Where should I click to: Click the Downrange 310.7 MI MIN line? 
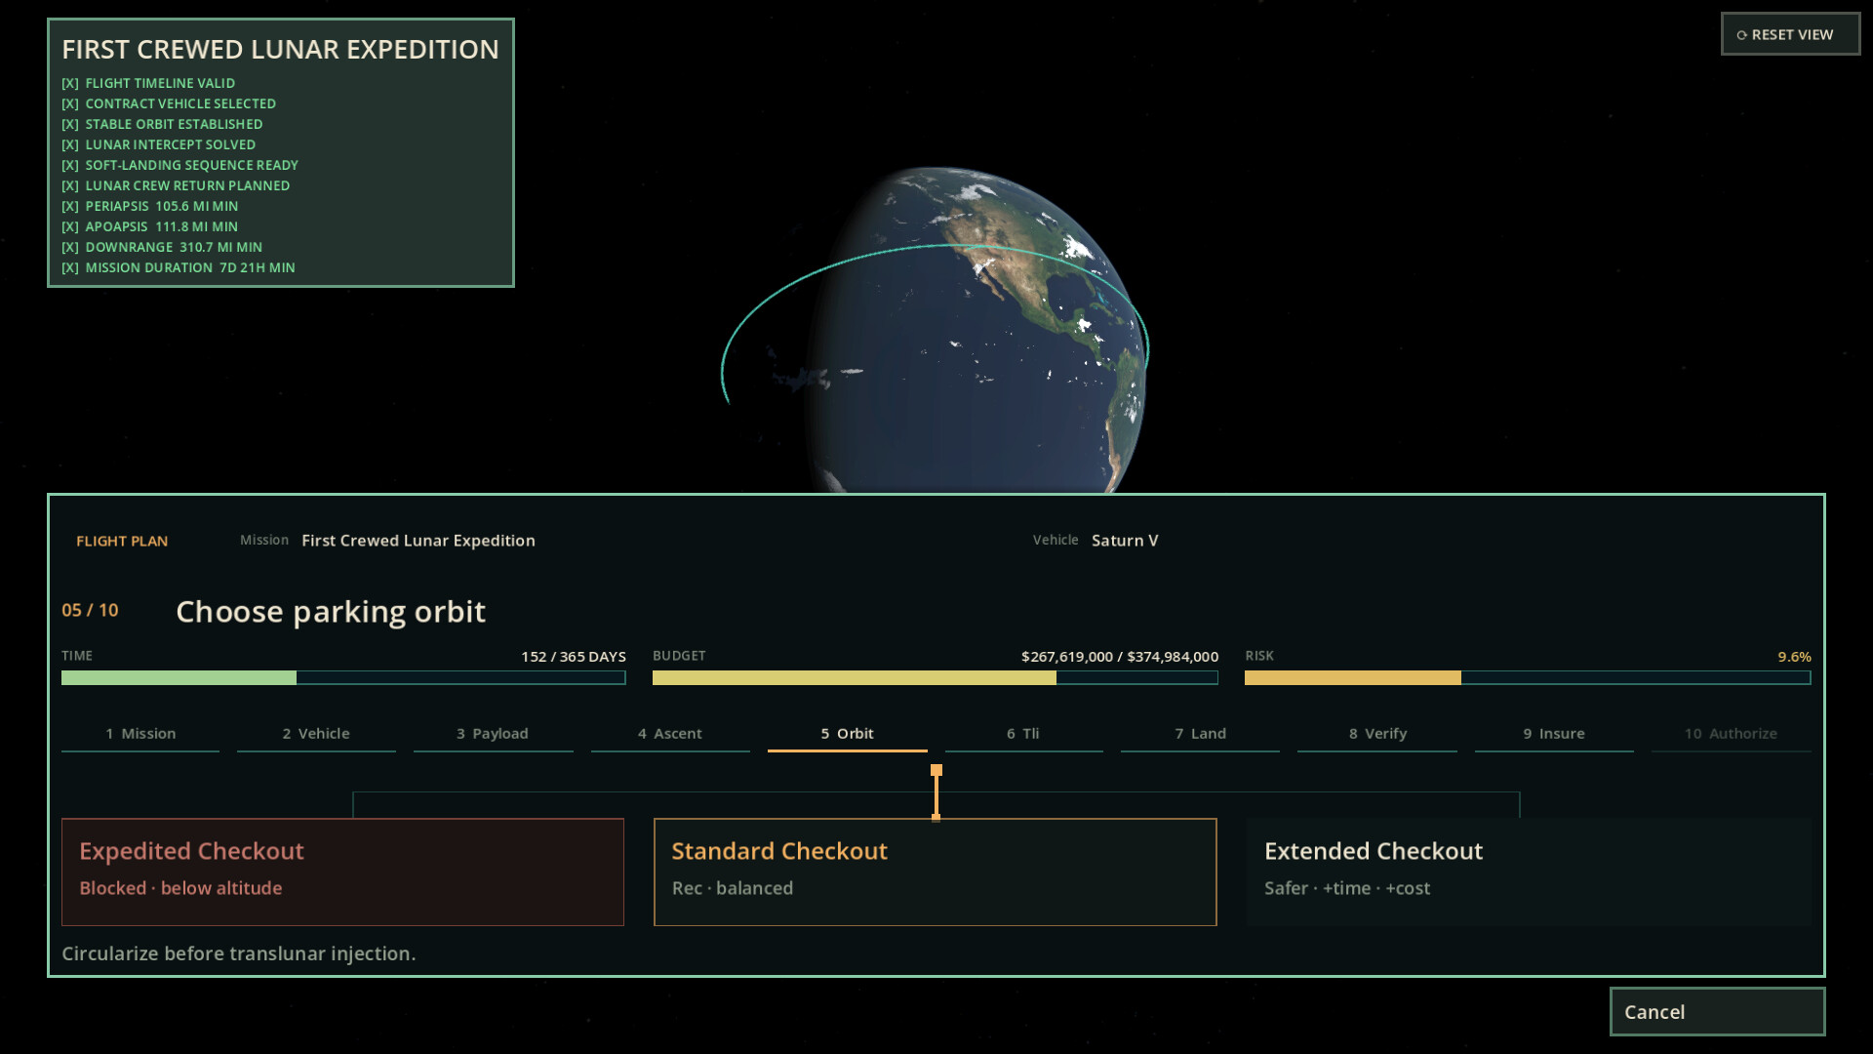pyautogui.click(x=162, y=248)
